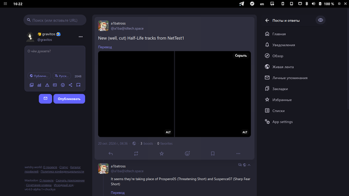Toggle the content warning triangle icon

47,85
